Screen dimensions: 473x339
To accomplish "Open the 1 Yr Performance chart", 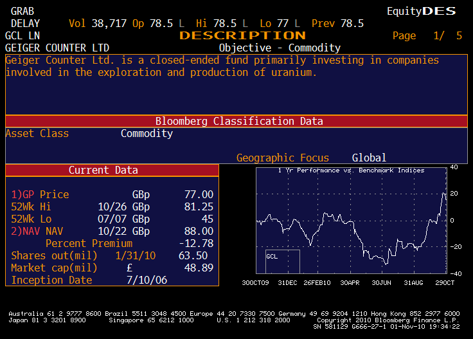I will click(x=351, y=221).
